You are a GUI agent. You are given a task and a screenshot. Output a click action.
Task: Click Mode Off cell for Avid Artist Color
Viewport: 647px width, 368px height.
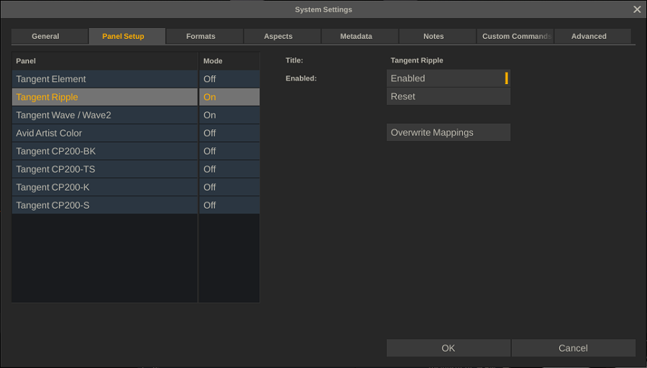229,133
